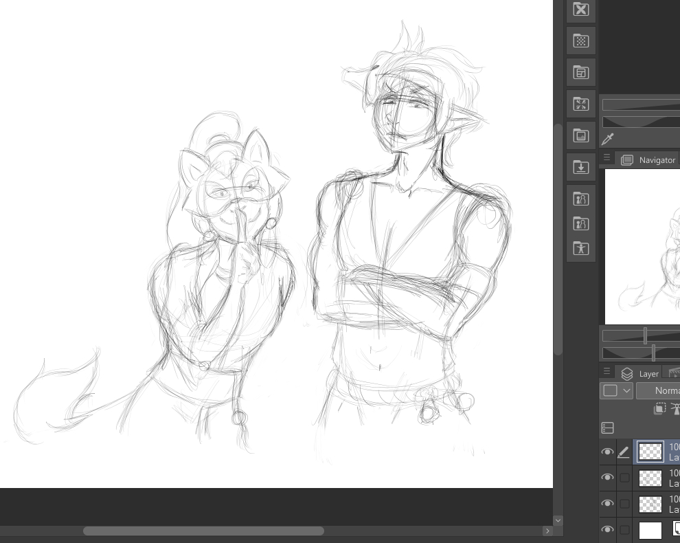Open the download material folder icon
The height and width of the screenshot is (543, 680).
581,167
